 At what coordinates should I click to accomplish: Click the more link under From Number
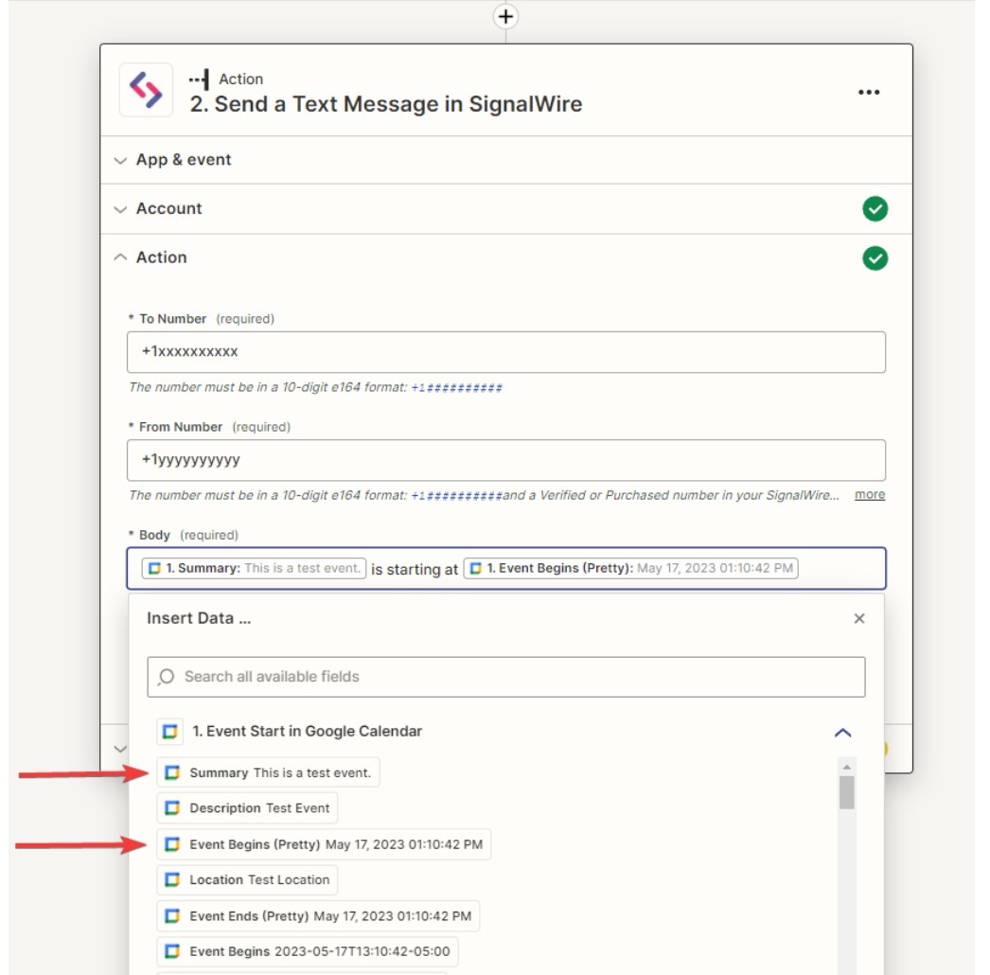click(870, 494)
